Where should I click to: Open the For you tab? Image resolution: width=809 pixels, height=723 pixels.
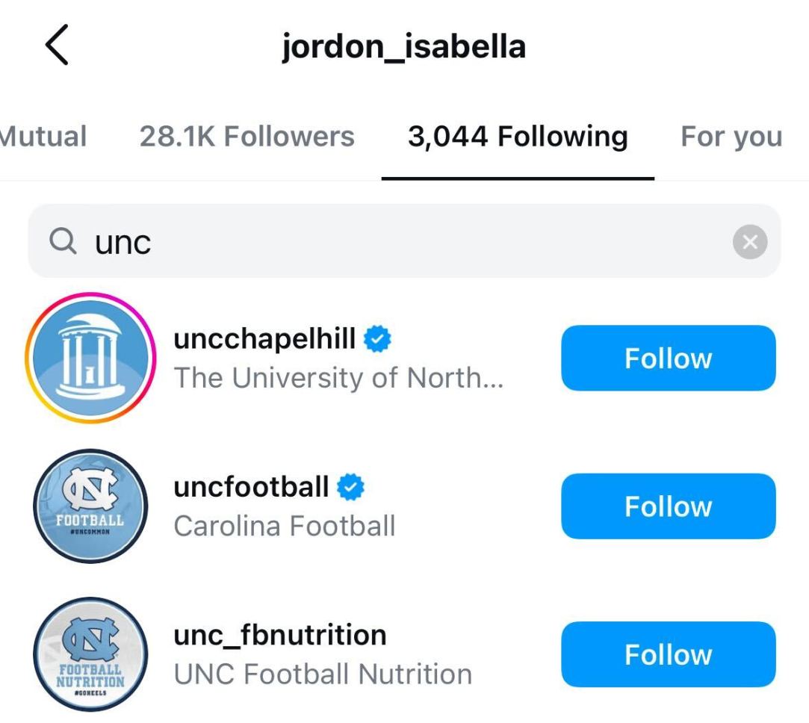click(x=731, y=137)
